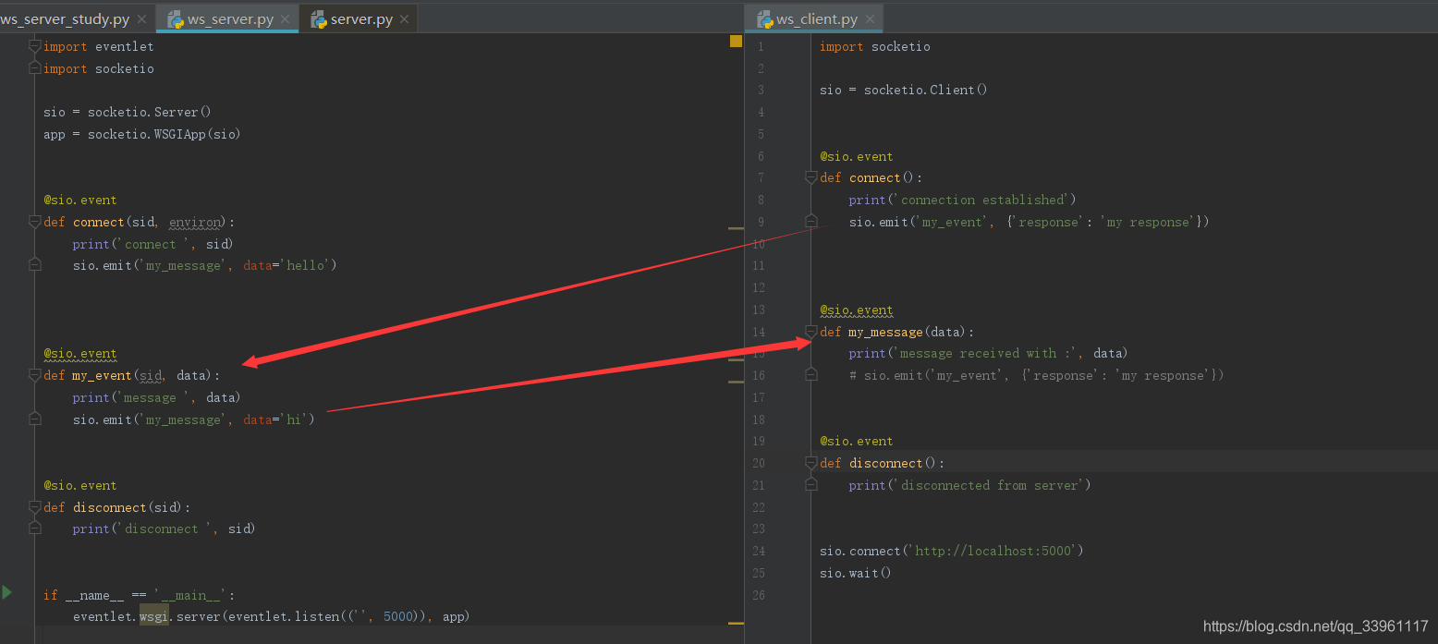Click the if __name__ == '__main__' line
1438x644 pixels.
140,595
